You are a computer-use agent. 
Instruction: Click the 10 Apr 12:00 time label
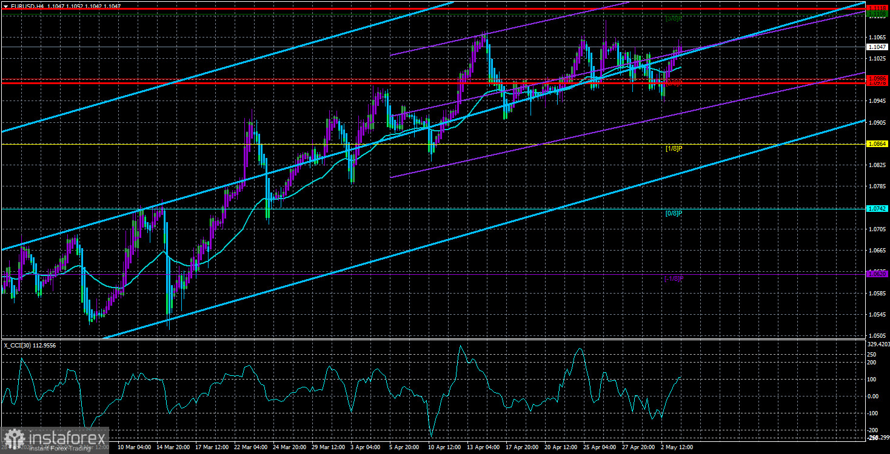tap(444, 447)
